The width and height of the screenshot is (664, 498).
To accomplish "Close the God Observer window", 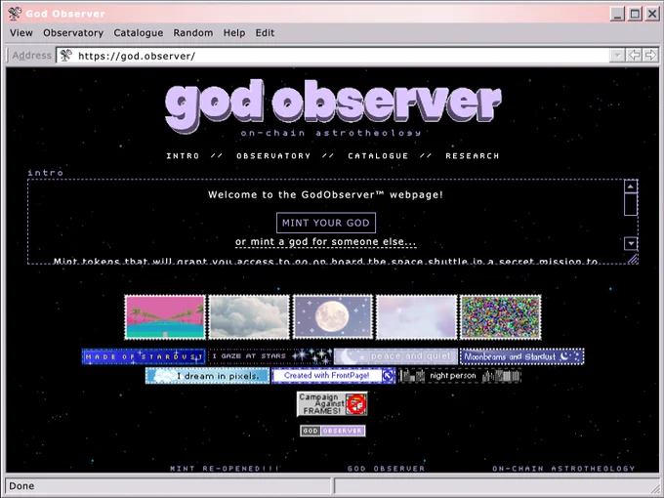I will click(652, 14).
